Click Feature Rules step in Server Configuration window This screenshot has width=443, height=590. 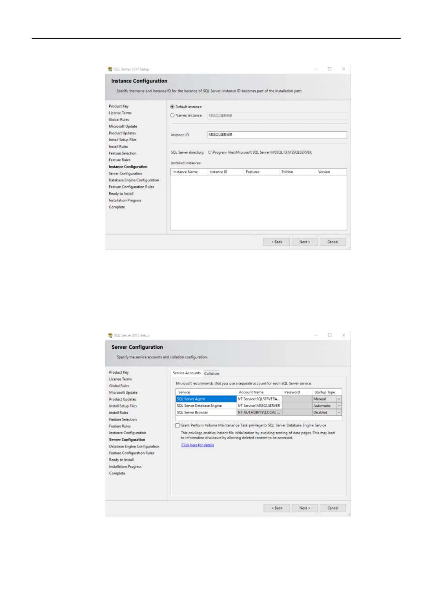[x=120, y=426]
